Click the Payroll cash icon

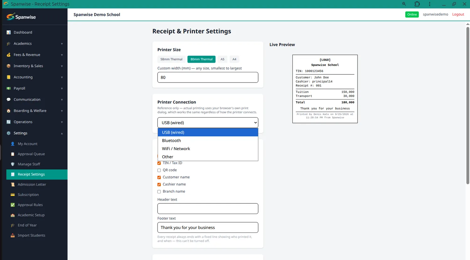[x=8, y=89]
